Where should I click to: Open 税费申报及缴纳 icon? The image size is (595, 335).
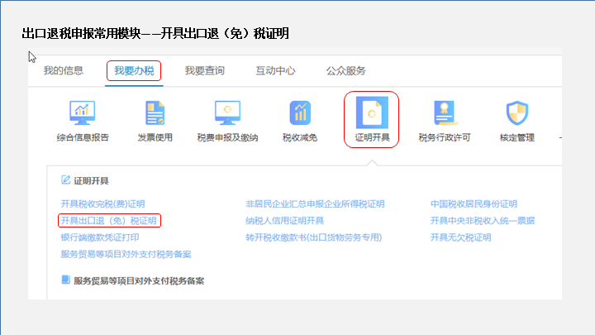(227, 112)
